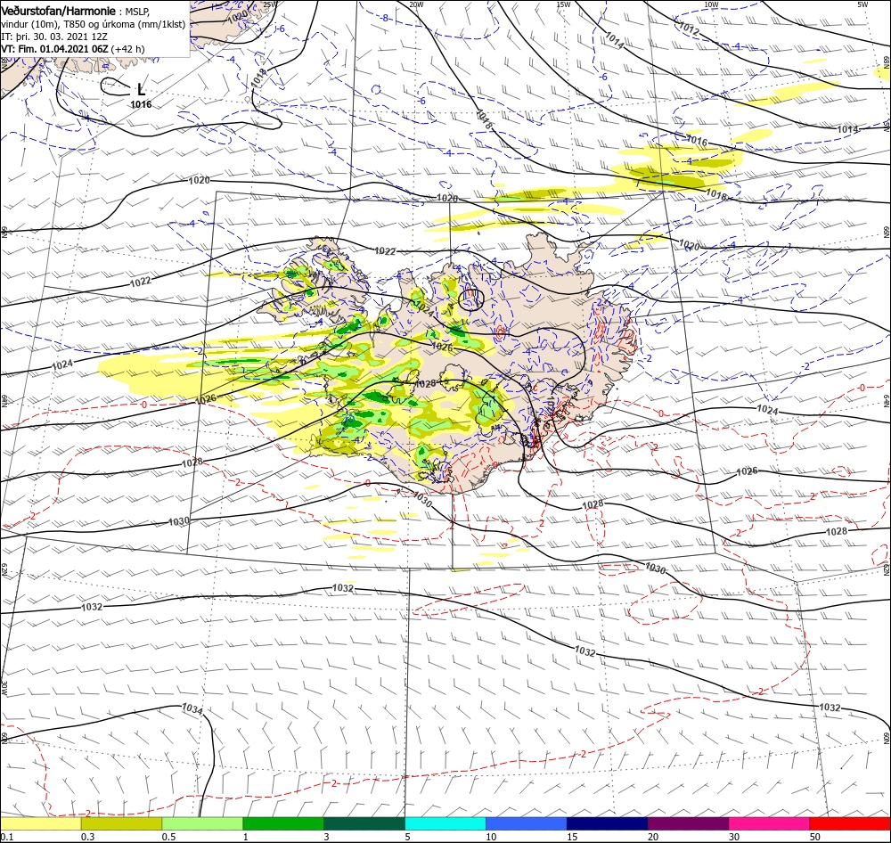
Task: Click the 1016 value beneath the L marker
Action: pyautogui.click(x=141, y=104)
